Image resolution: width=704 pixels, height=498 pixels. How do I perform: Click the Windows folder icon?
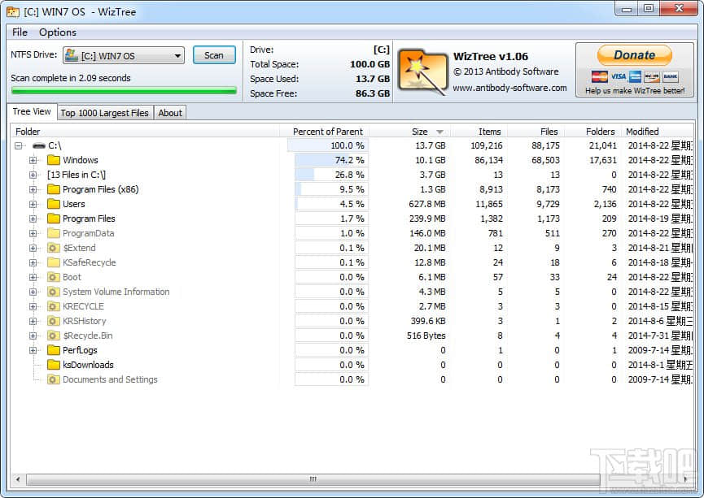point(54,160)
